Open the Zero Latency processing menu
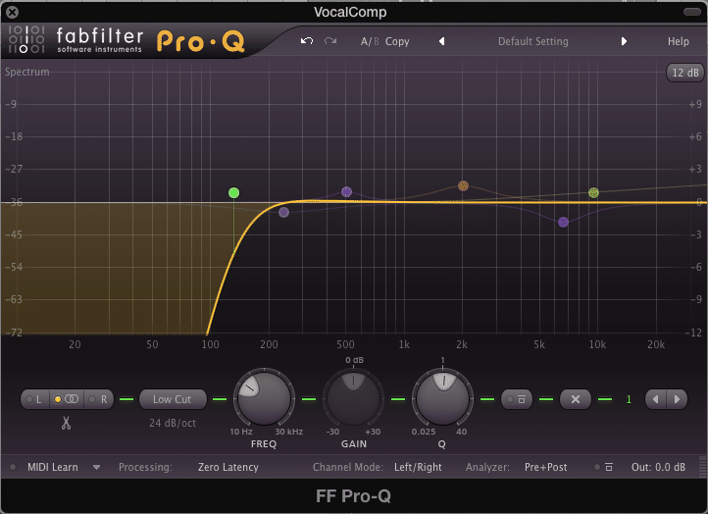 (228, 467)
